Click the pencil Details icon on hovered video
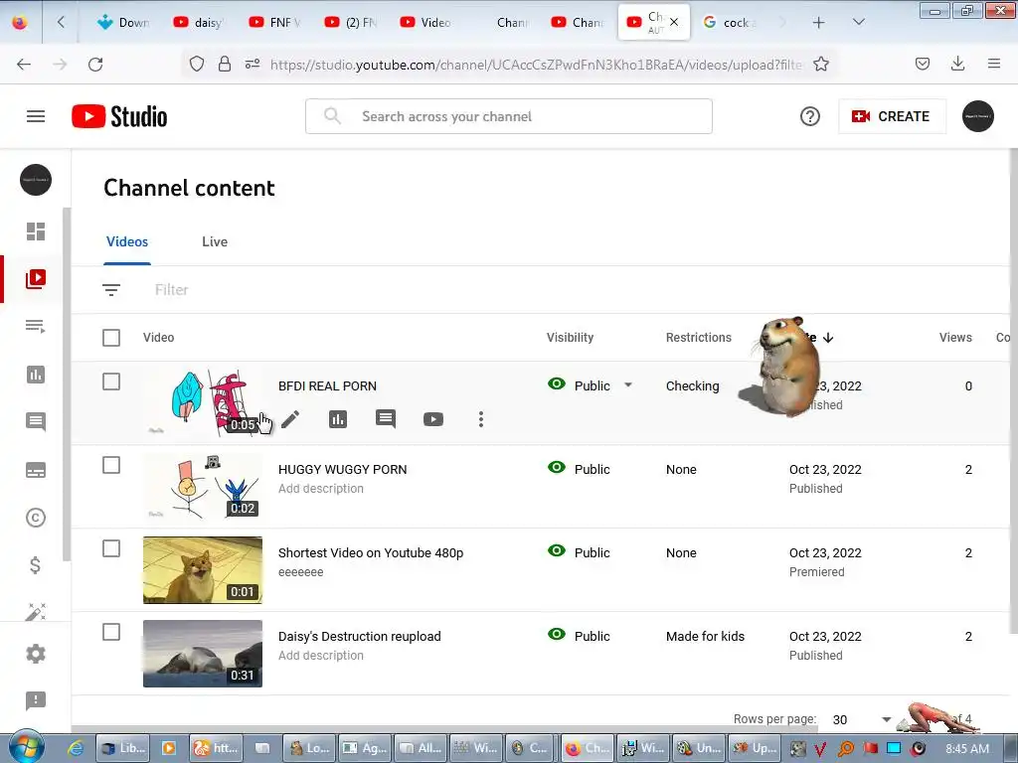 [290, 419]
